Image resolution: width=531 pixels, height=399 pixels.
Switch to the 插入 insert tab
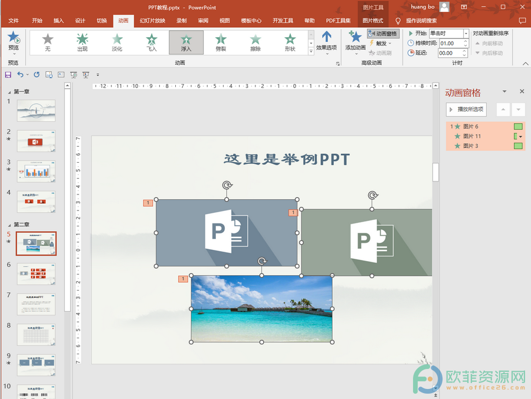(x=58, y=21)
